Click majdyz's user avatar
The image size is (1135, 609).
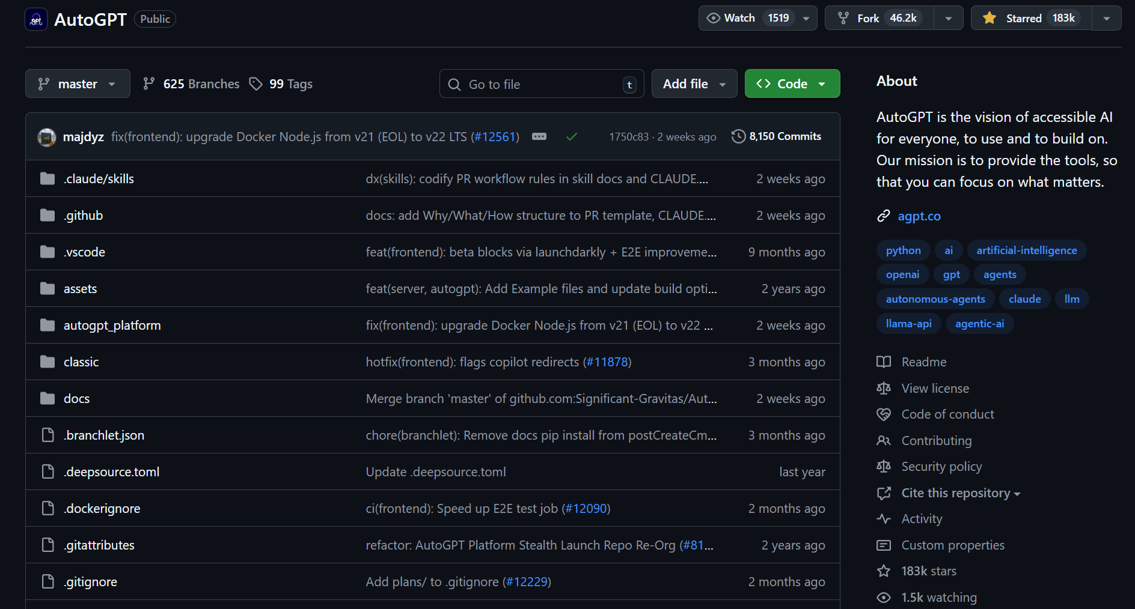point(47,137)
